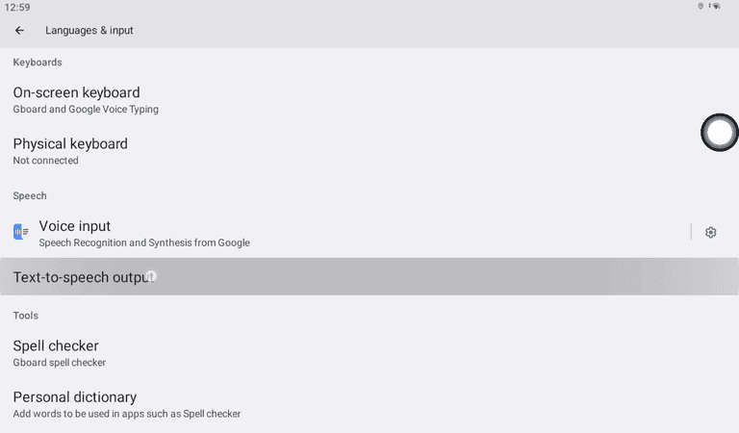
Task: Click the Speech section header
Action: (30, 195)
